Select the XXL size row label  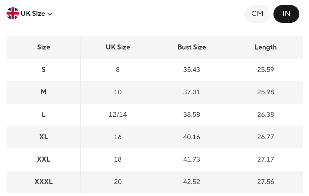click(44, 160)
